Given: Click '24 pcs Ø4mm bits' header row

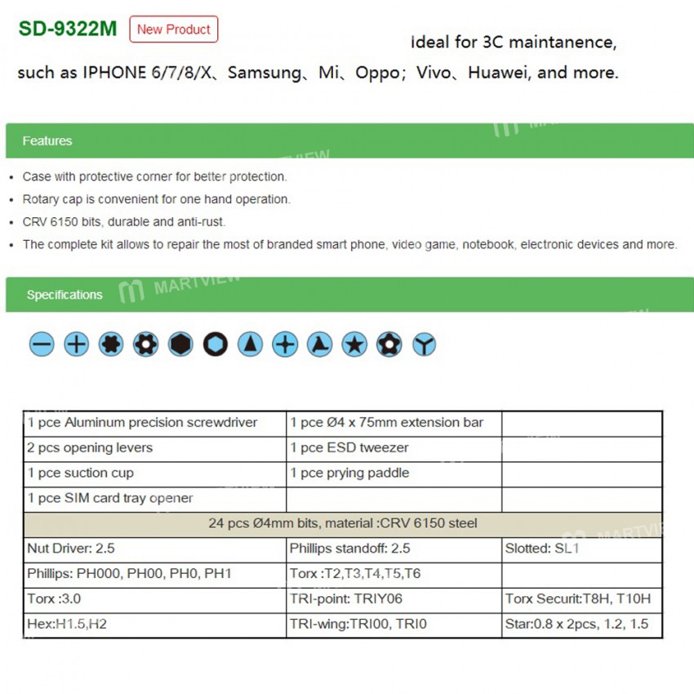Looking at the screenshot, I should [343, 523].
